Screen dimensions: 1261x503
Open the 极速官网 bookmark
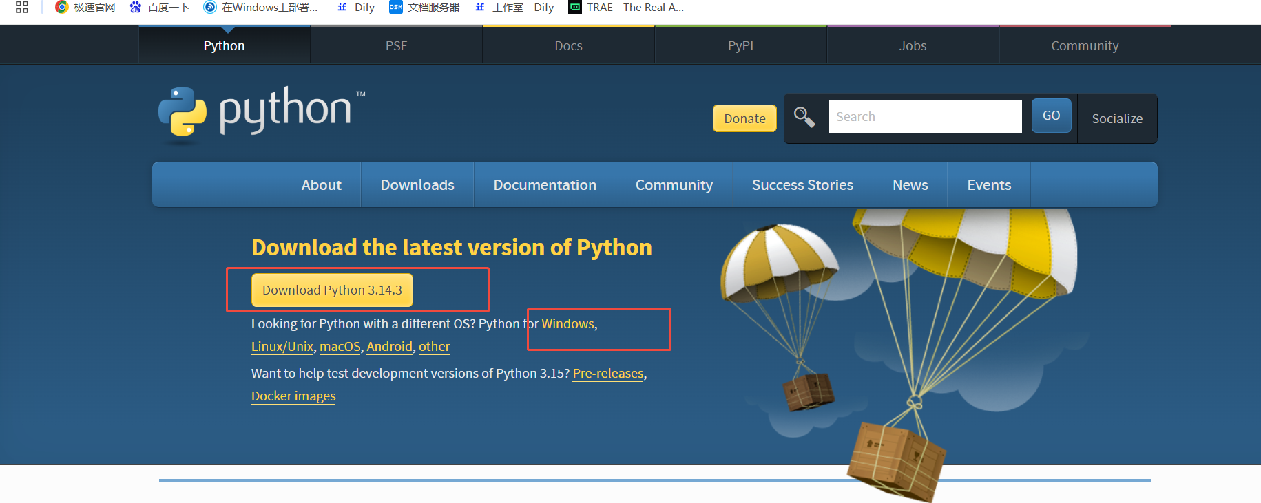pyautogui.click(x=85, y=8)
